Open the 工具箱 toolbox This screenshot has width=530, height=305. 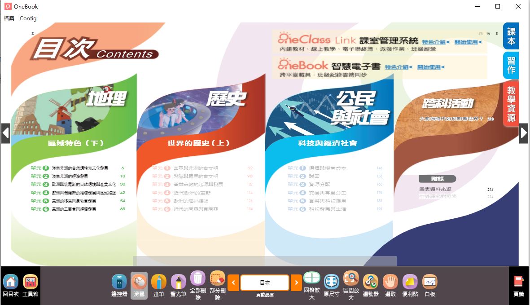[x=31, y=285]
